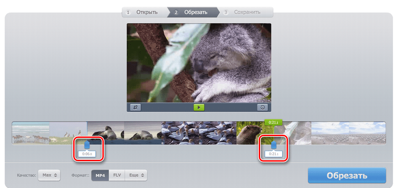Go to step 1 Открыть tab

[x=144, y=12]
